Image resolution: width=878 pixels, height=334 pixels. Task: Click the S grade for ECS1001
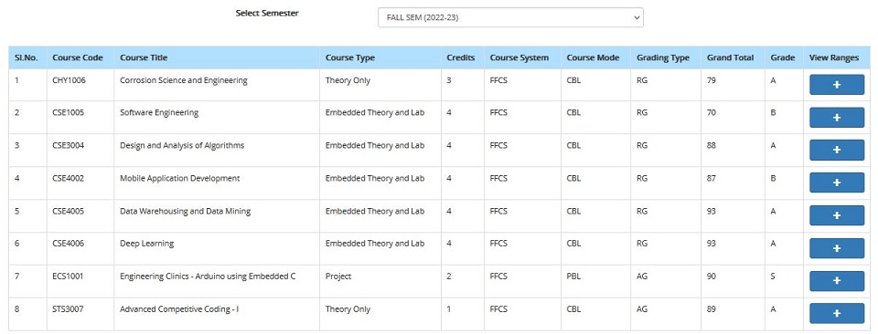point(773,276)
